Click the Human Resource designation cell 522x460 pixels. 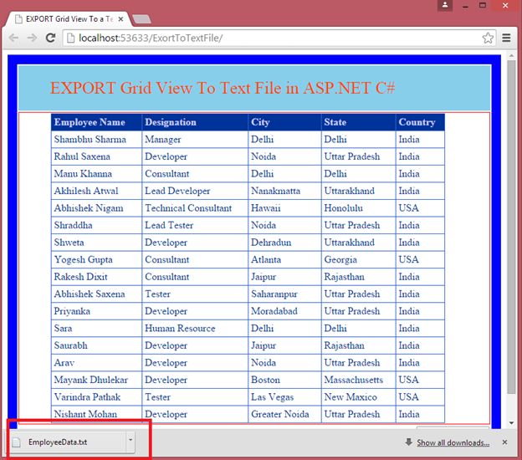click(195, 329)
